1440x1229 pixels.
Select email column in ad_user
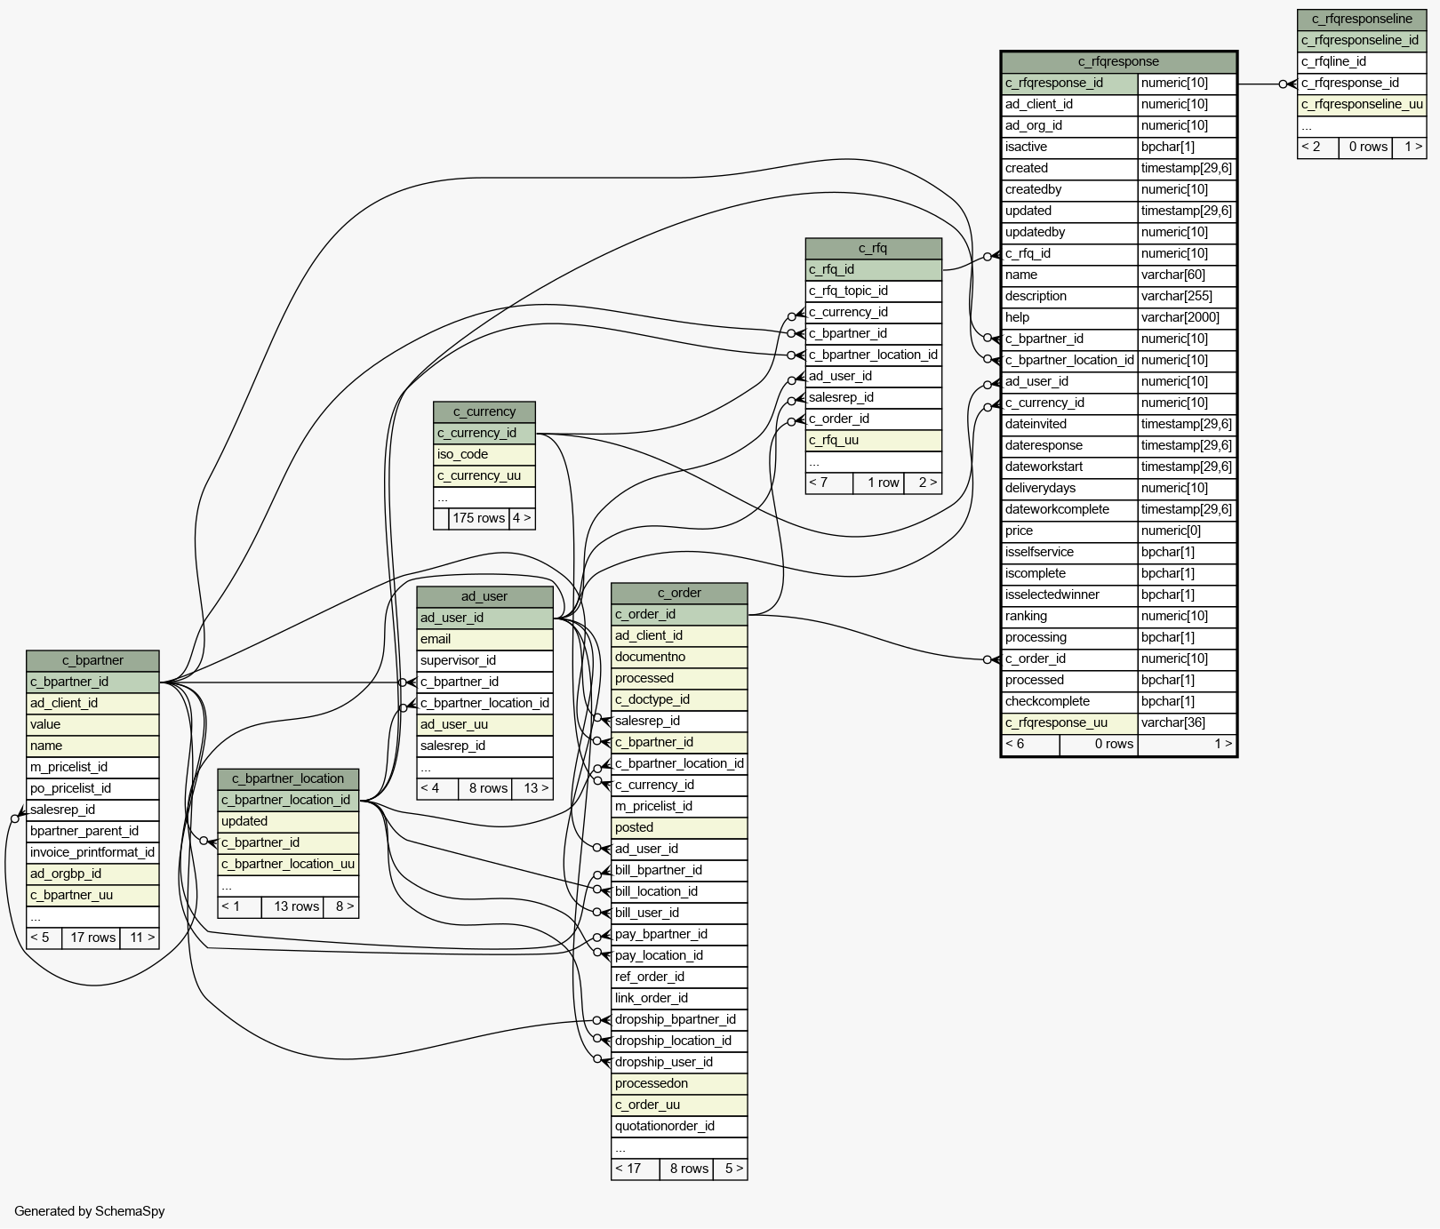click(484, 640)
